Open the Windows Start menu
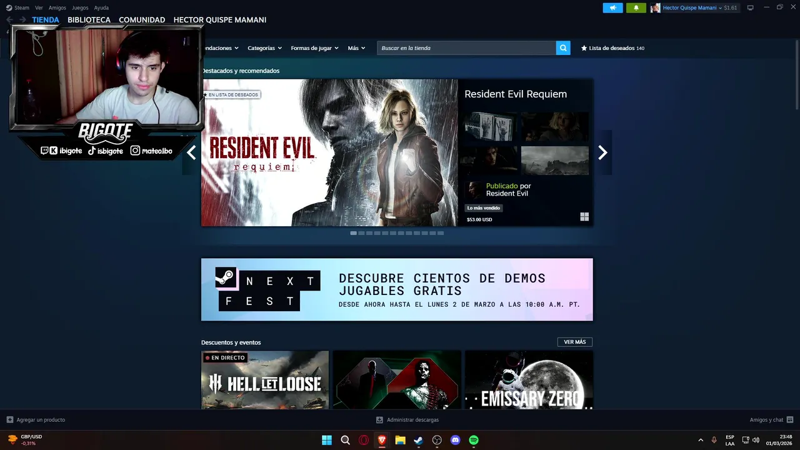This screenshot has width=800, height=450. click(x=327, y=440)
